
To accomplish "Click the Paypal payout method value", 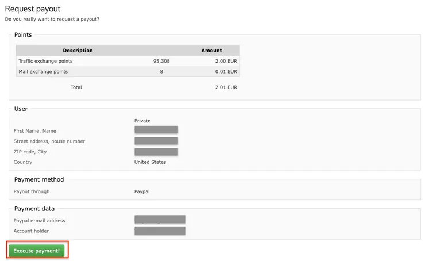I will (x=142, y=191).
